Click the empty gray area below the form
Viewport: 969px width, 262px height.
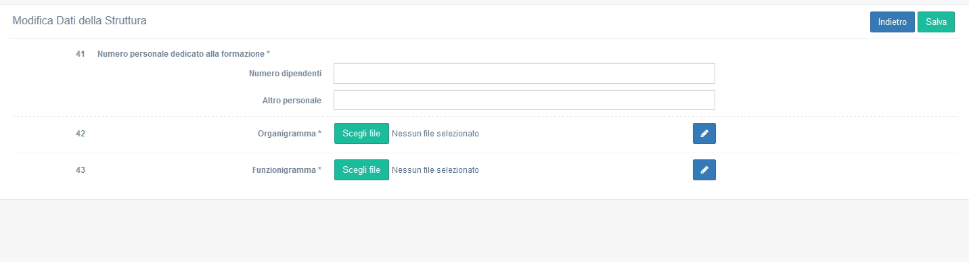click(484, 231)
